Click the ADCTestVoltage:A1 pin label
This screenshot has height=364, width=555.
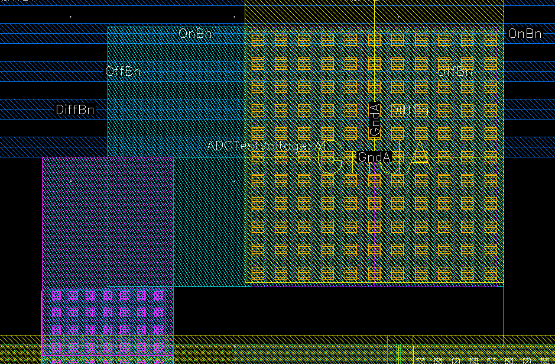click(266, 146)
